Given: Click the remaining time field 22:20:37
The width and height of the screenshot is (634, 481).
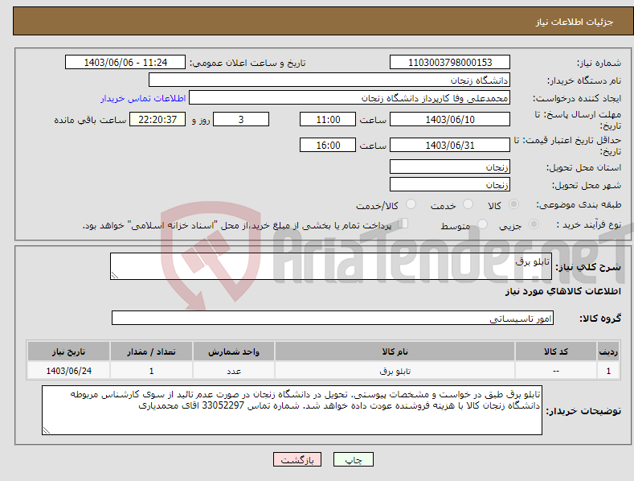Looking at the screenshot, I should click(157, 119).
